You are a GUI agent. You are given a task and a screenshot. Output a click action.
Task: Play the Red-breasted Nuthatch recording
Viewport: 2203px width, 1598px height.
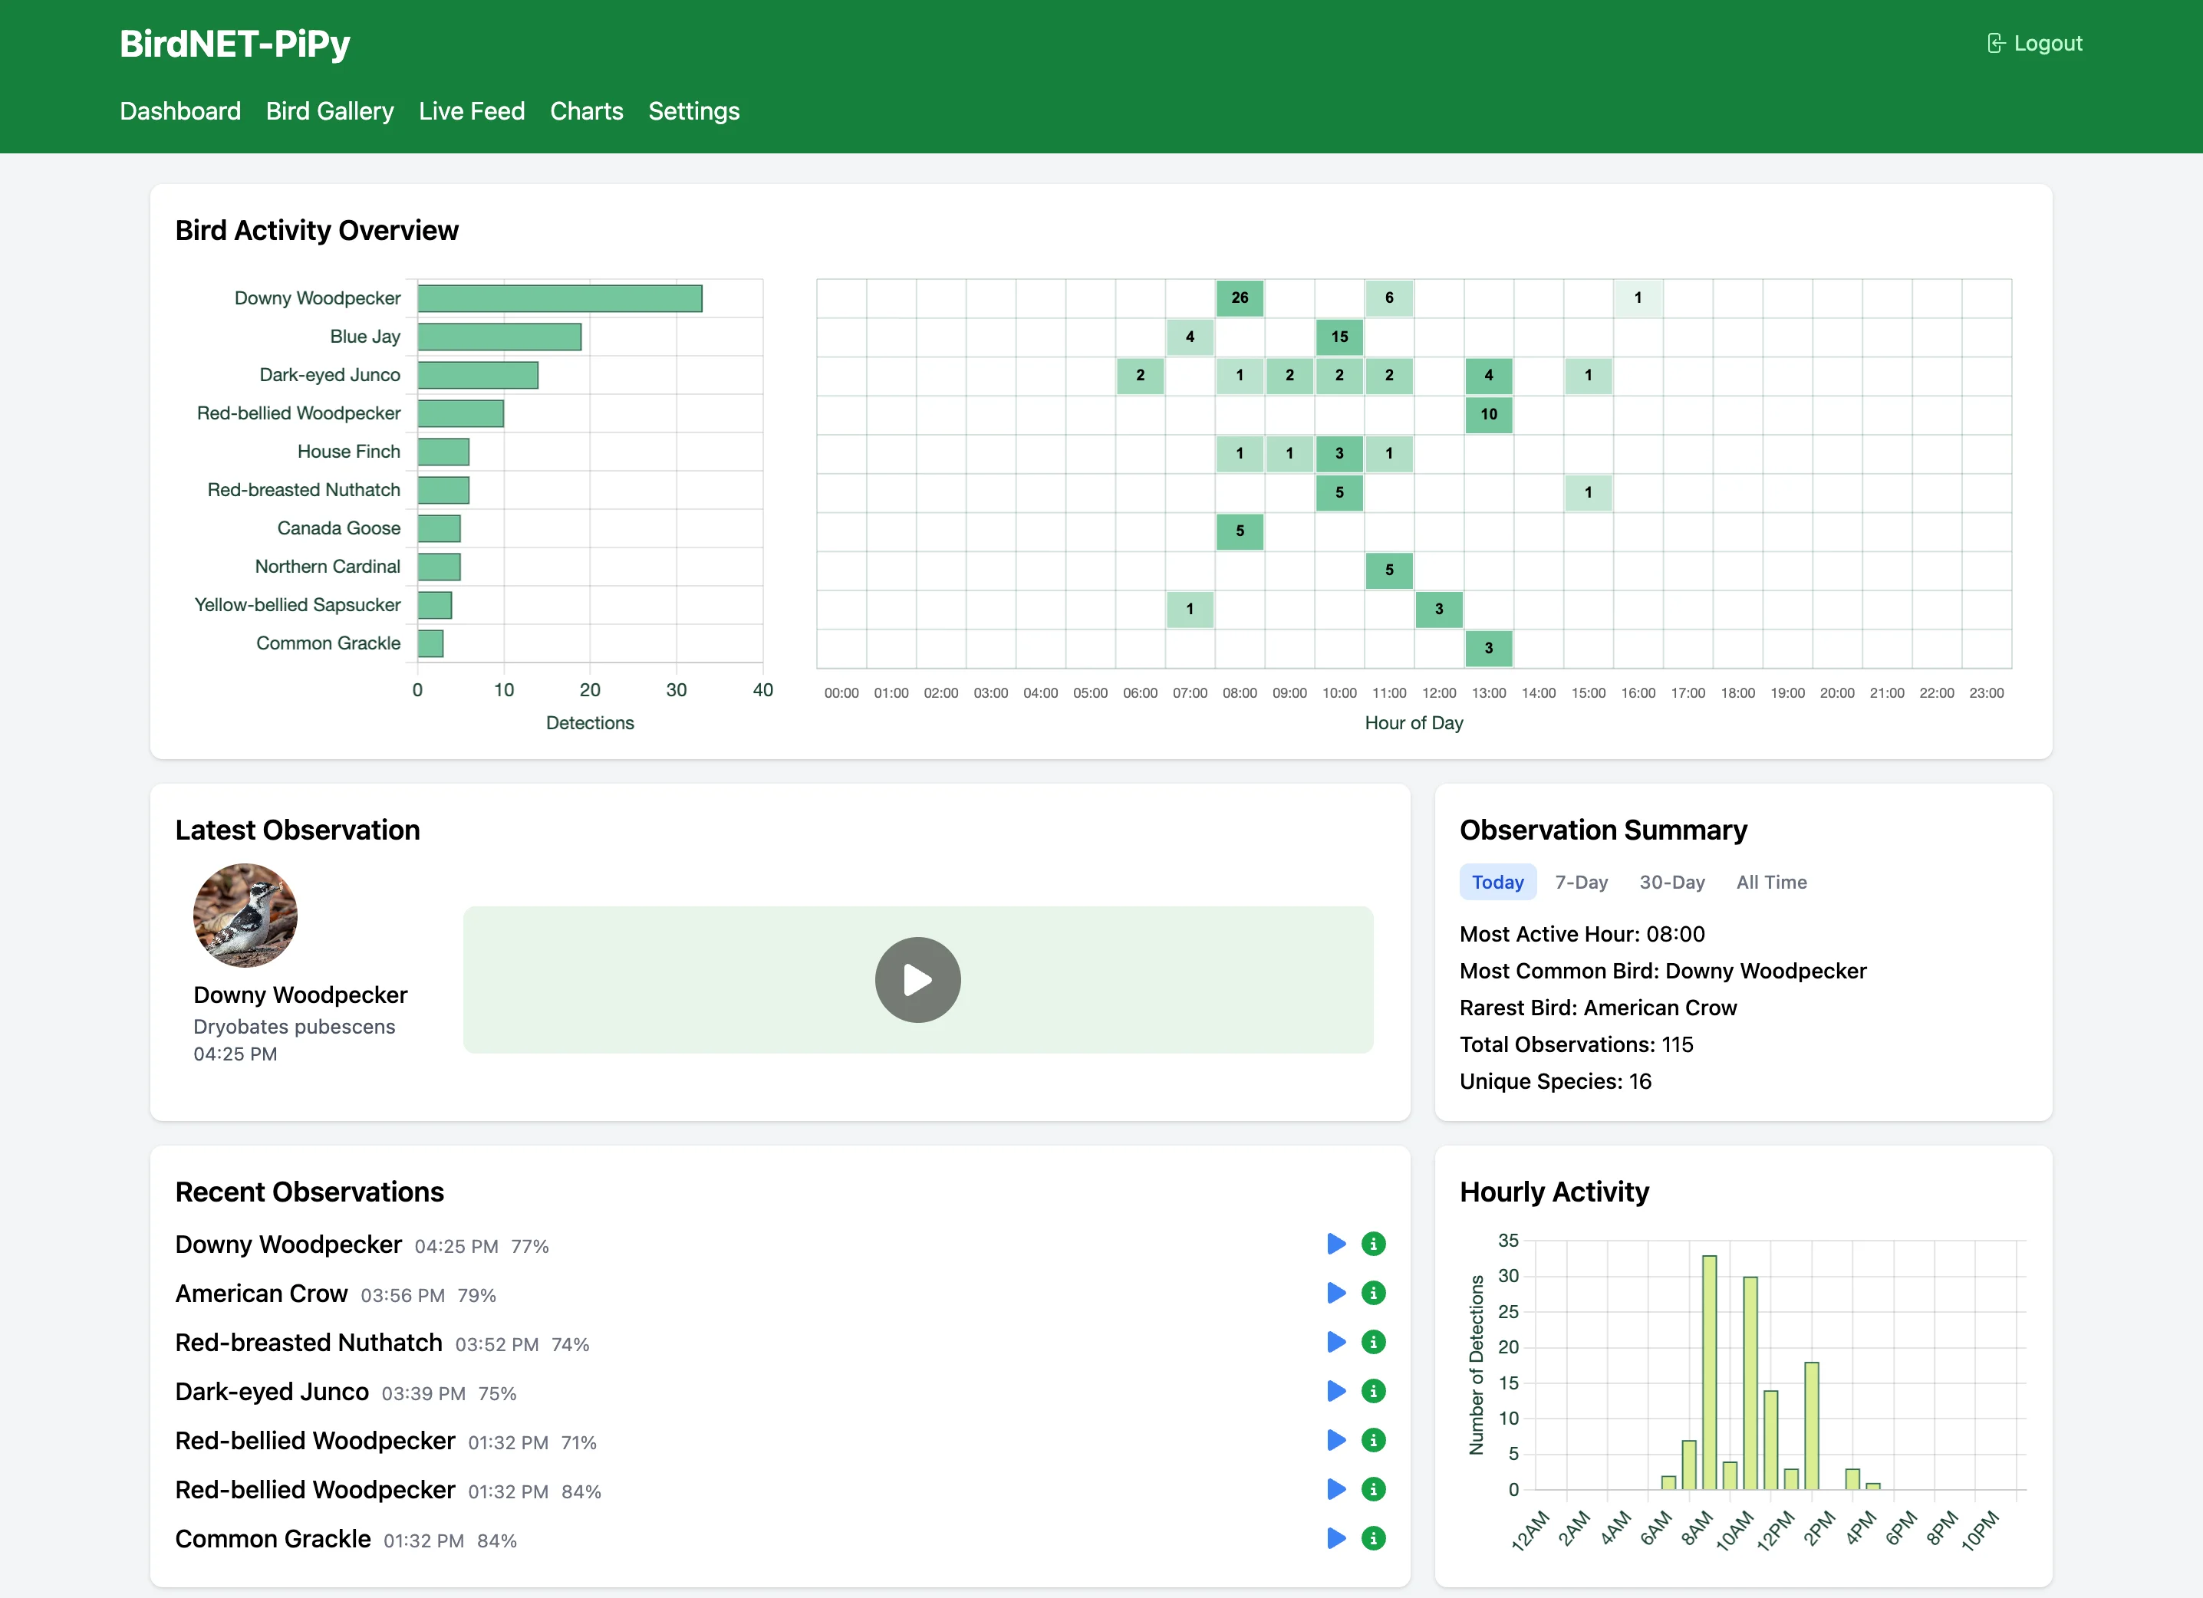tap(1335, 1342)
